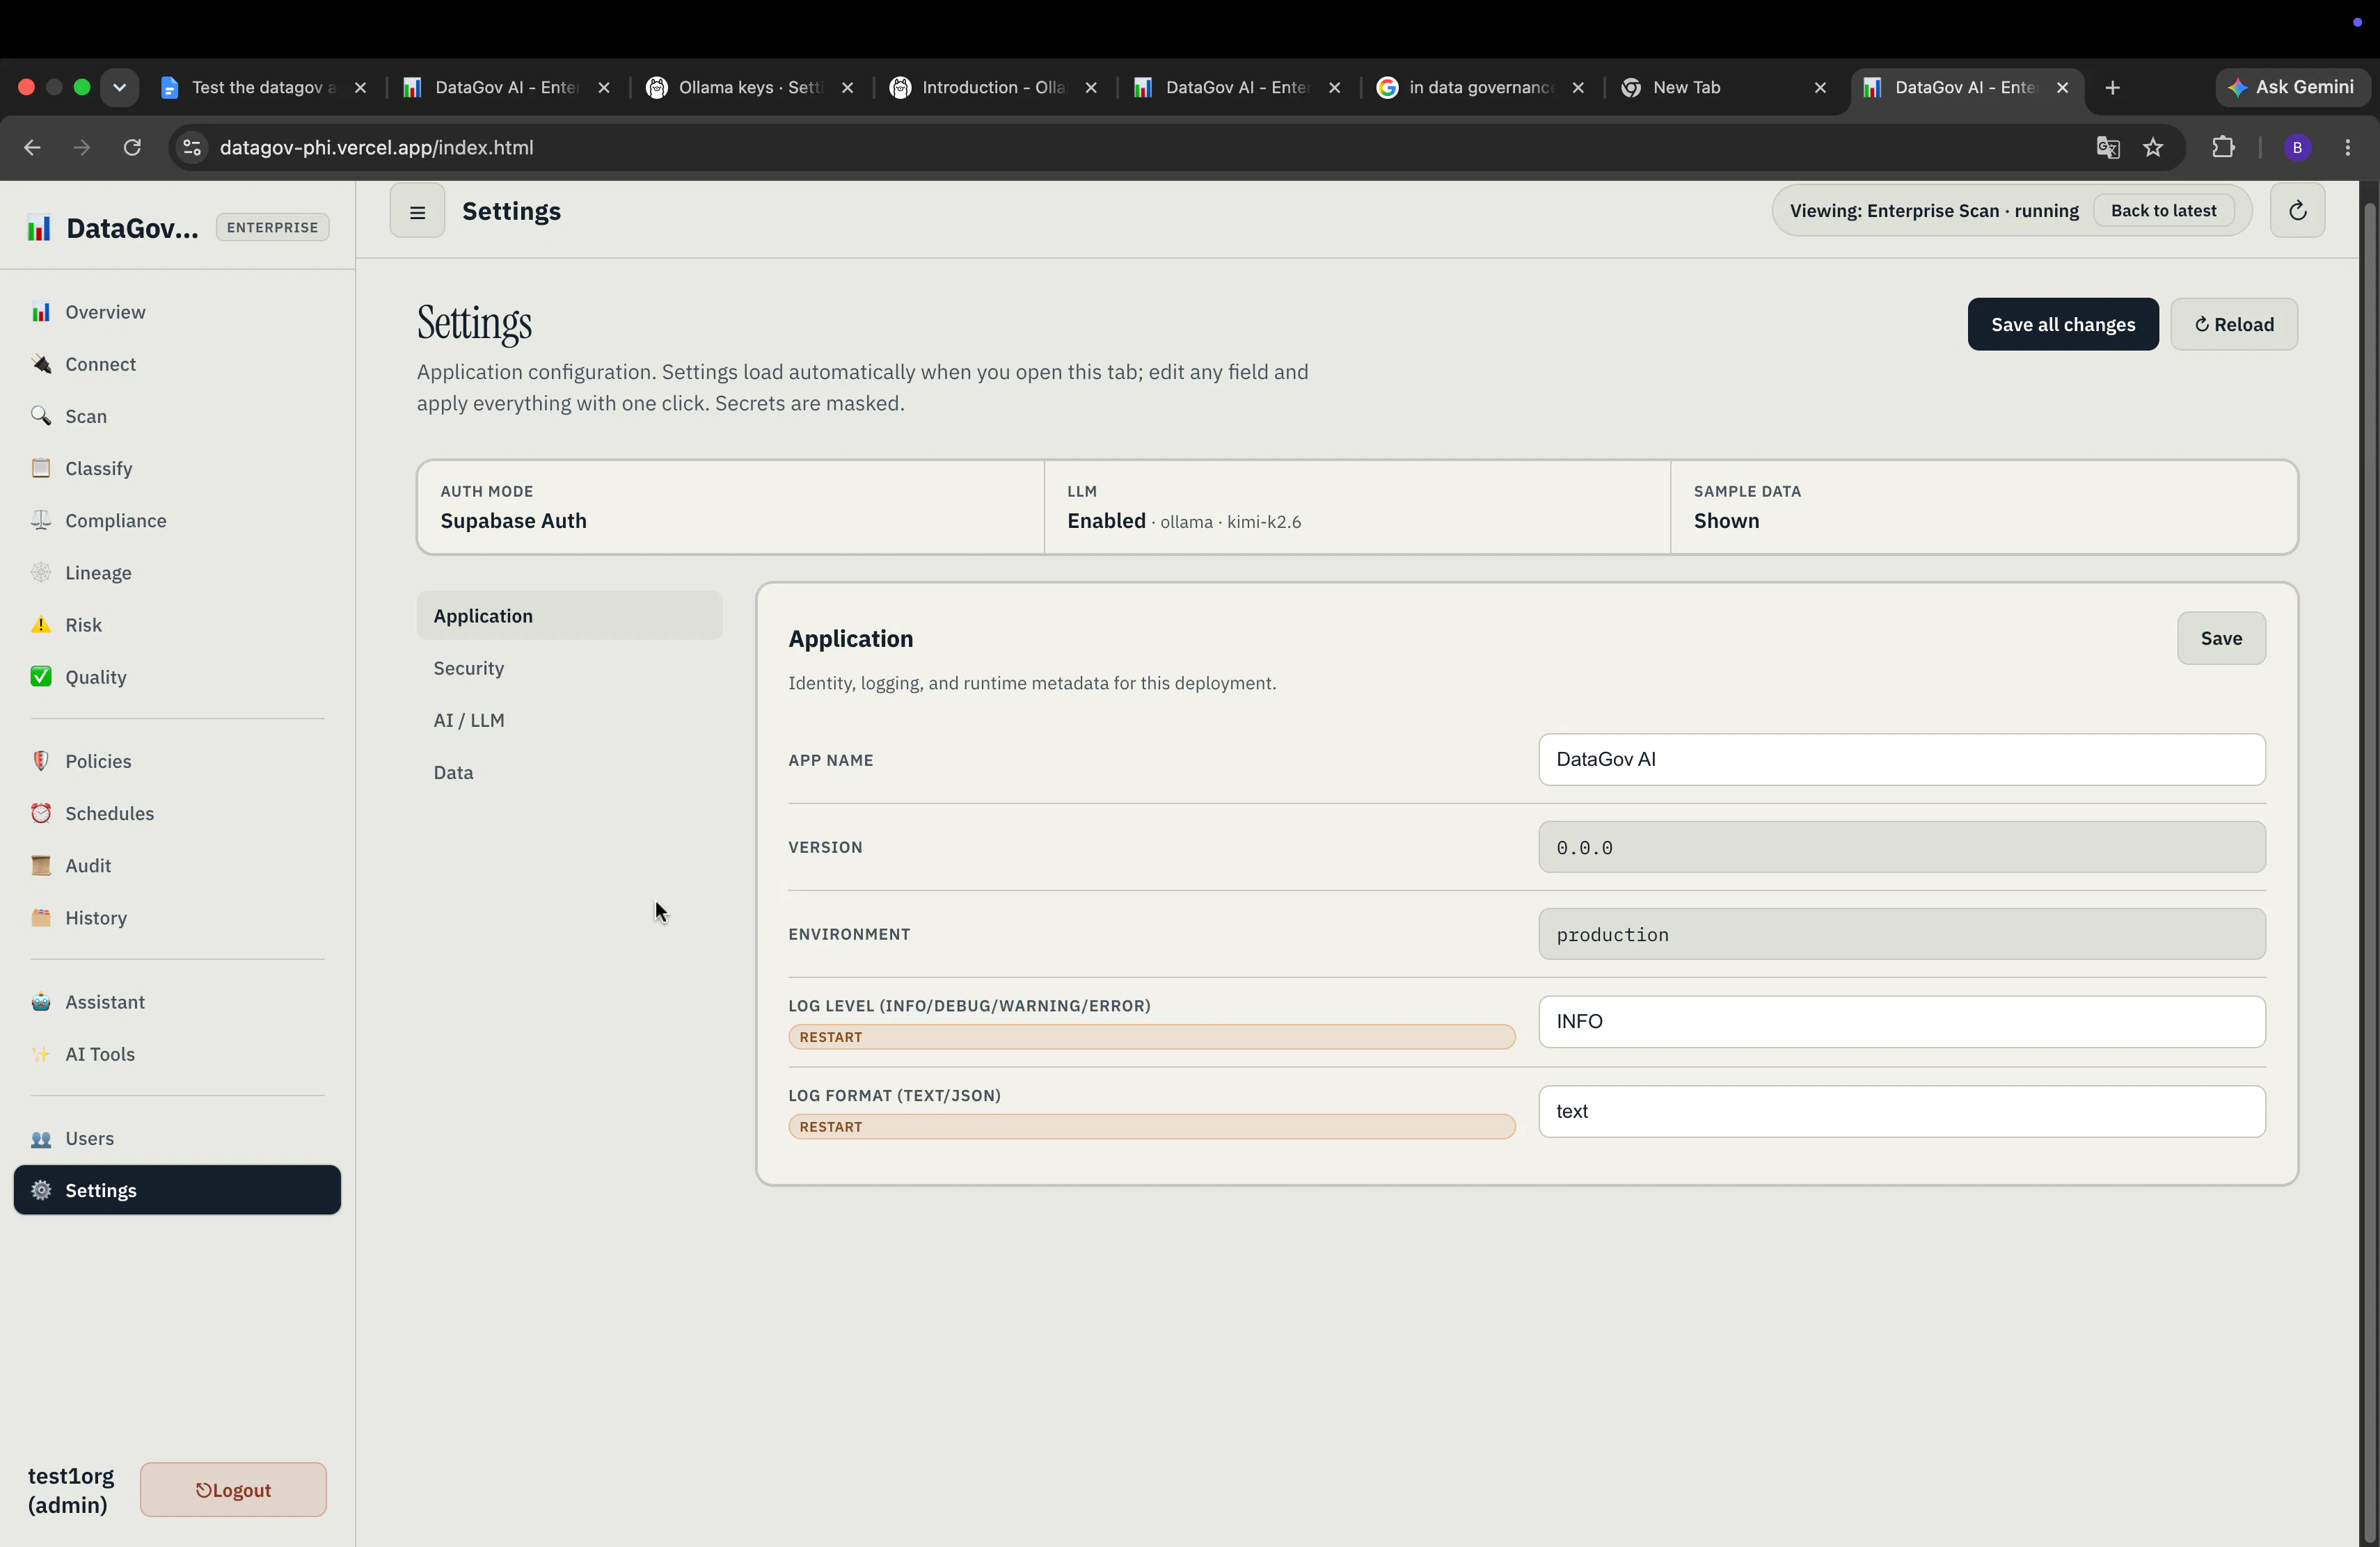Open Chrome three-dot menu
Viewport: 2380px width, 1547px height.
[x=2348, y=147]
